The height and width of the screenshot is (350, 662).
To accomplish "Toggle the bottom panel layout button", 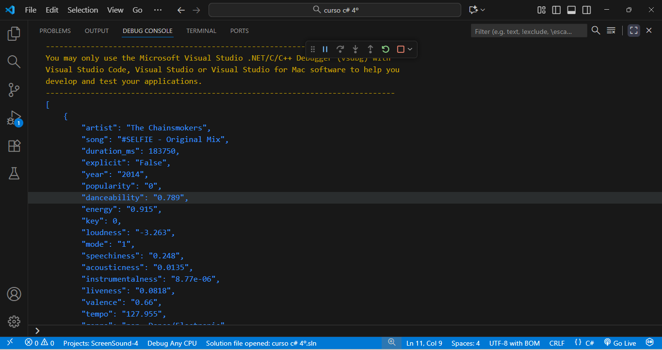I will click(x=572, y=10).
